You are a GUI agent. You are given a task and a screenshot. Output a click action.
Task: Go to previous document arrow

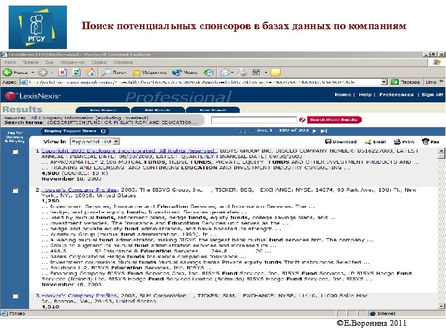(251, 131)
